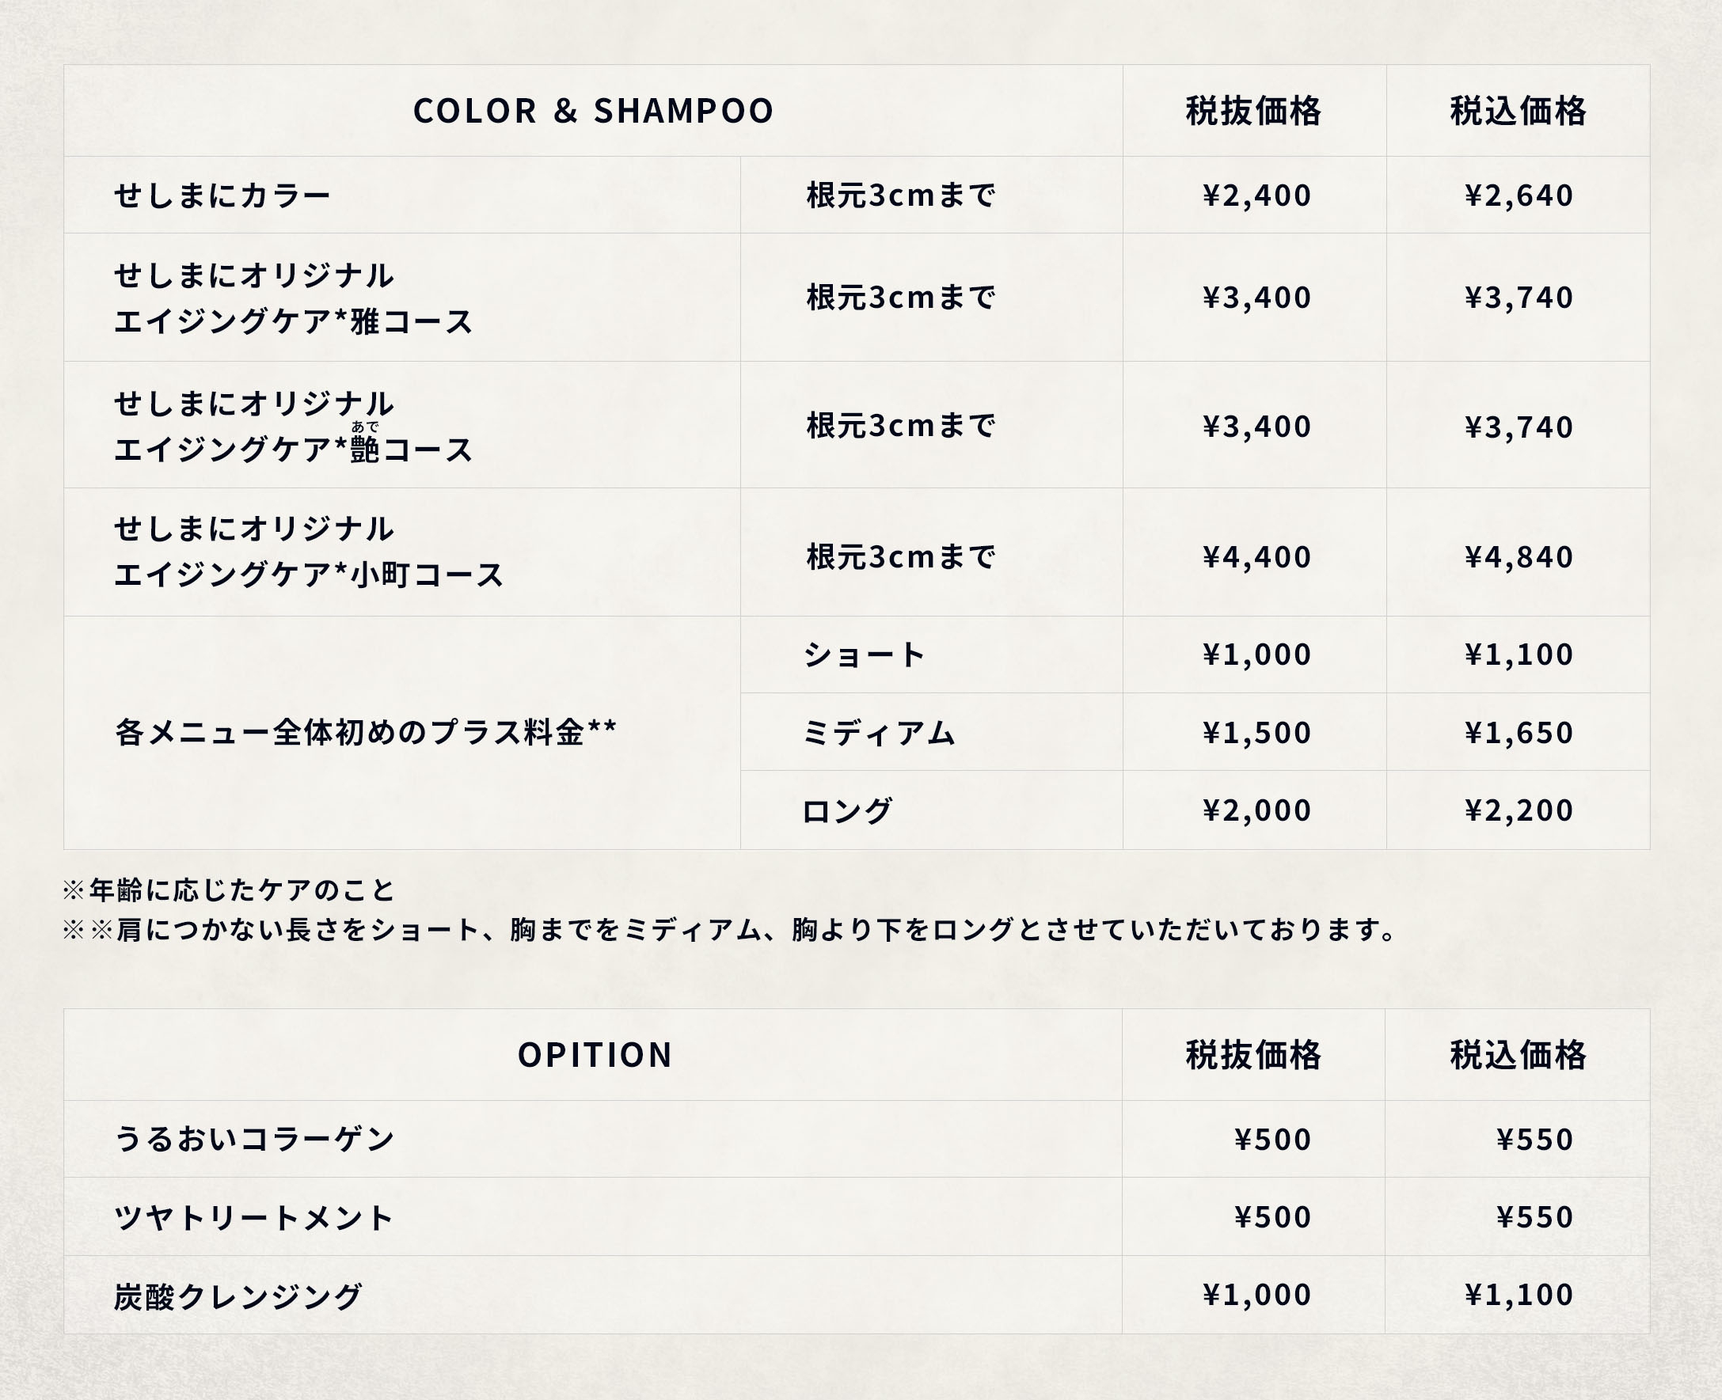Select the うるおいコラーゲン option
Viewport: 1722px width, 1400px height.
click(x=254, y=1139)
